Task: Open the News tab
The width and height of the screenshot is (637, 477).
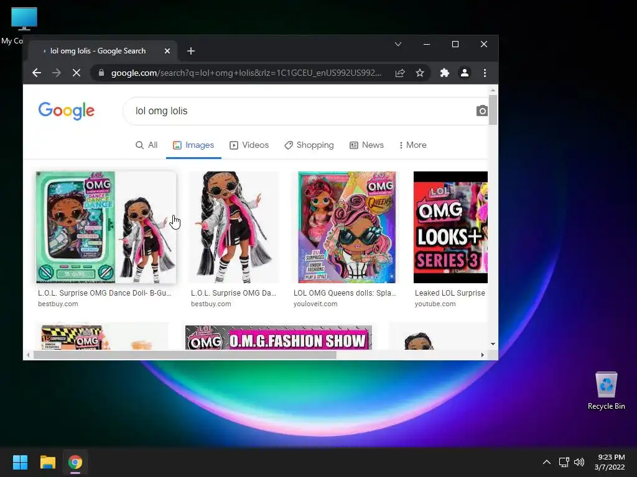Action: click(x=366, y=145)
